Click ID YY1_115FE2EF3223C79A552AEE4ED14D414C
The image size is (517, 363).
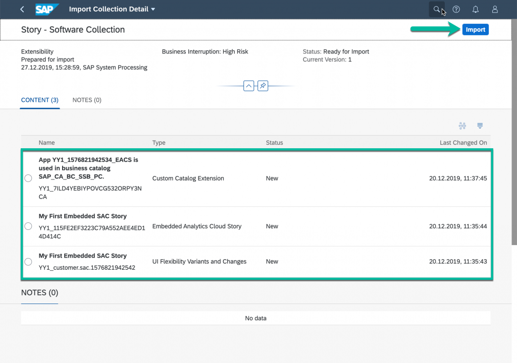coord(92,232)
